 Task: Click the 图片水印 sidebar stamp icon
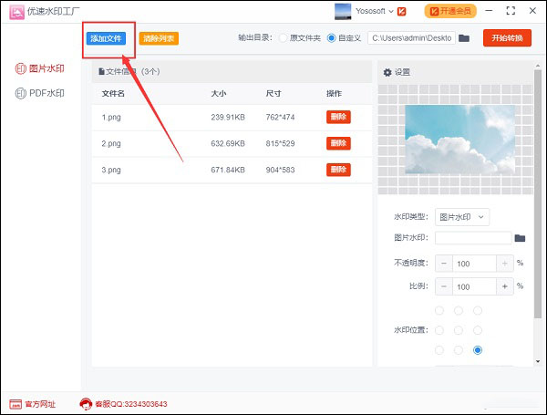click(21, 68)
